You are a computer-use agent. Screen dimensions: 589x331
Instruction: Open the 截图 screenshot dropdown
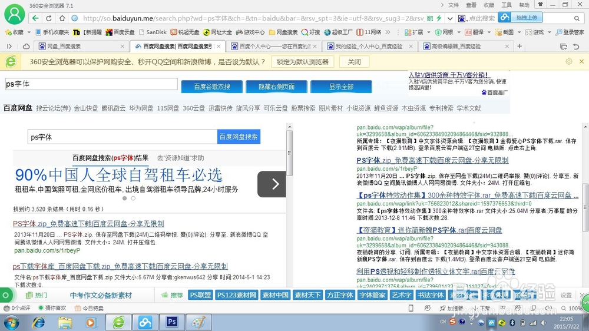pos(508,32)
